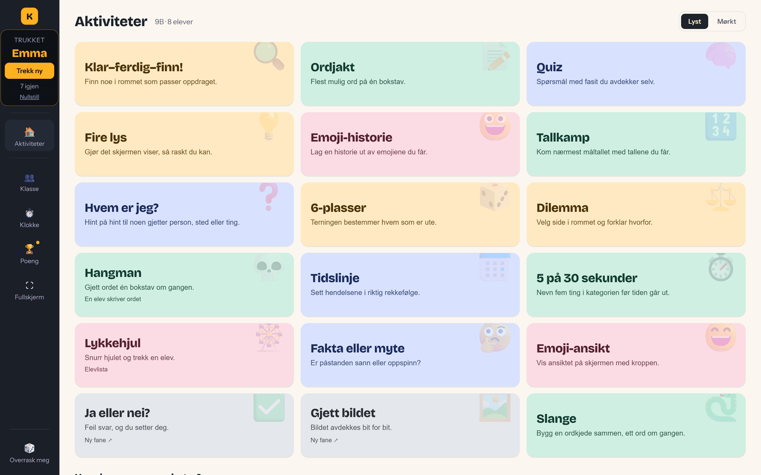Open Ny fane link on Gjett bildet
The width and height of the screenshot is (761, 475).
[x=324, y=440]
